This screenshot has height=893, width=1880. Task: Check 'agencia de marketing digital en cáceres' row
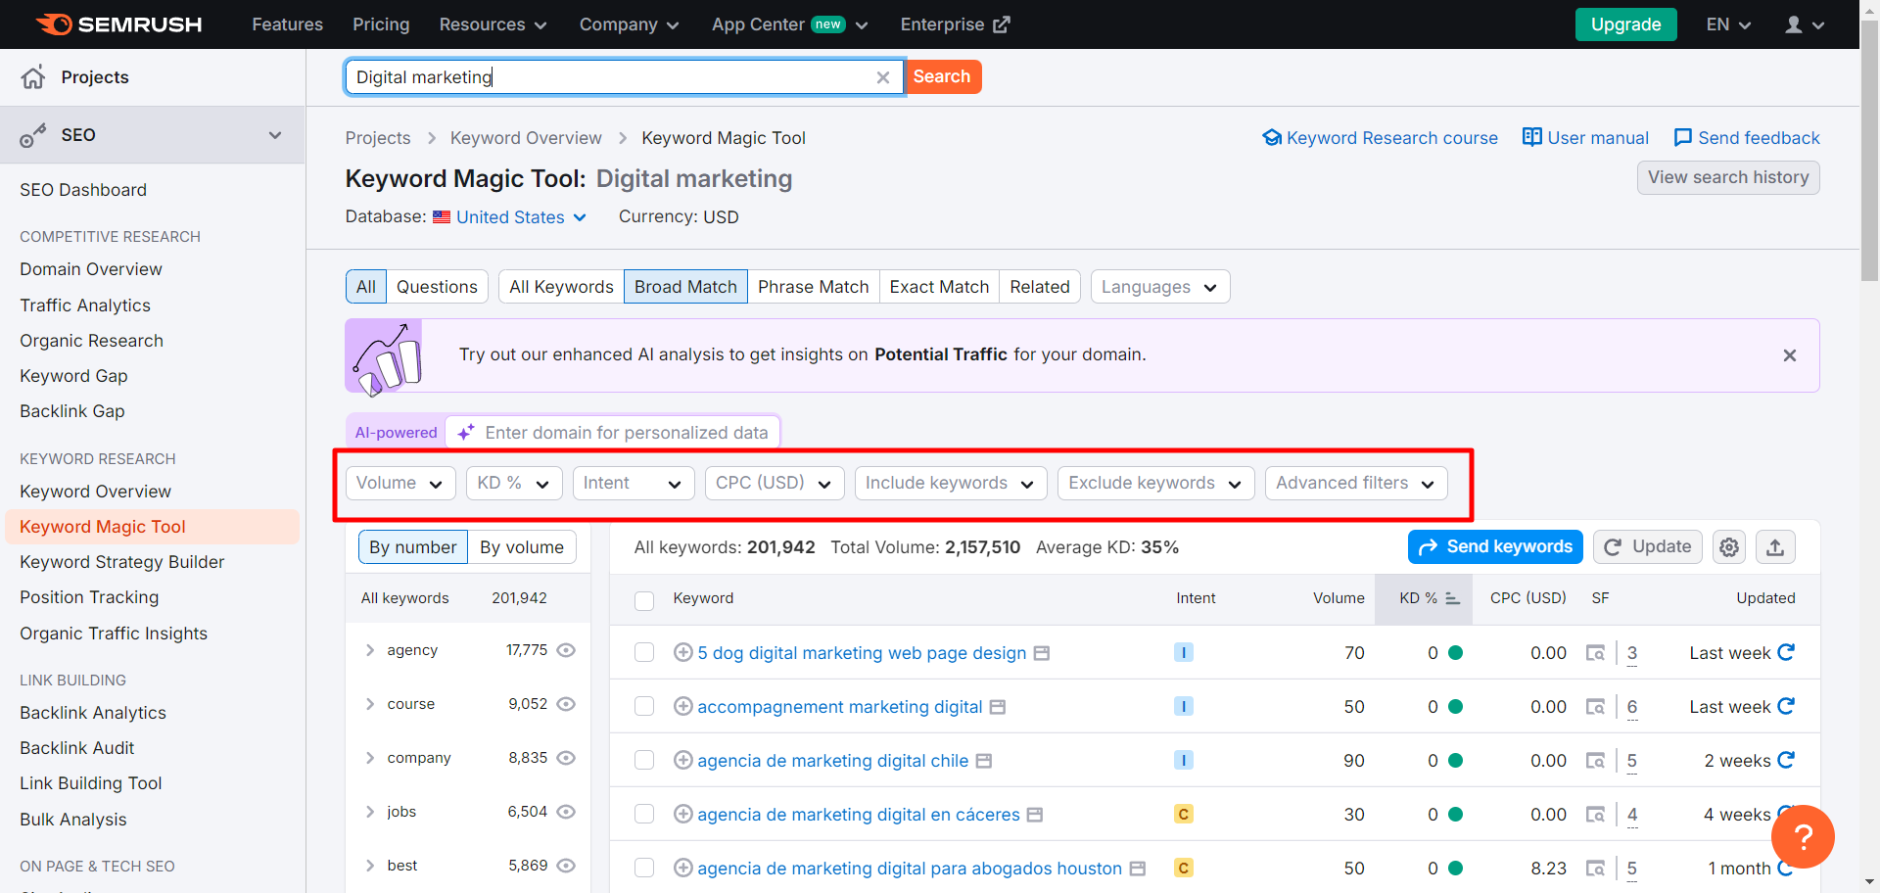click(644, 814)
